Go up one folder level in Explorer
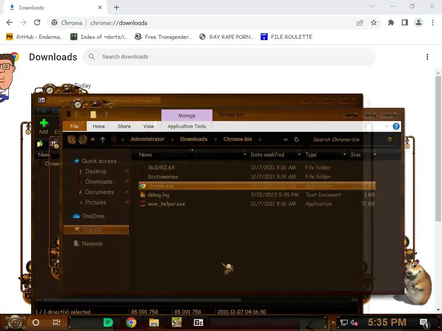This screenshot has width=442, height=331. point(103,139)
